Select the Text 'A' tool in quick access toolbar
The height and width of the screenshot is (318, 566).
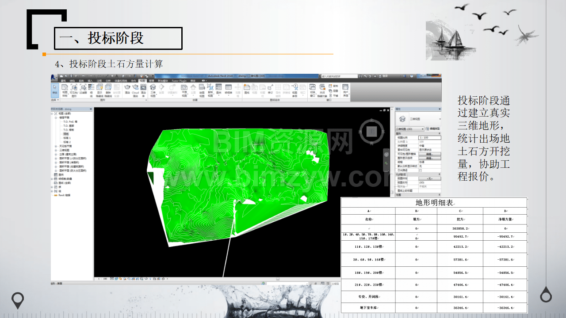117,76
